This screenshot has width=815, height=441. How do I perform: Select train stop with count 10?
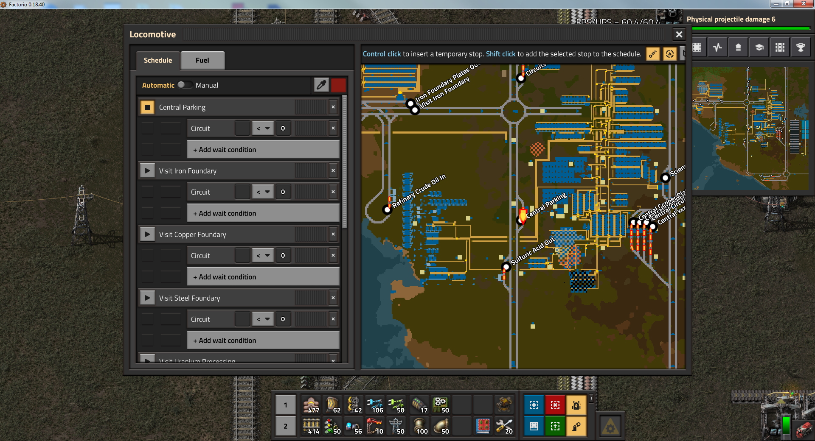375,426
